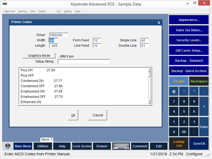This screenshot has width=212, height=159.
Task: Run Backup - Quick Archive
Action: pos(189,71)
